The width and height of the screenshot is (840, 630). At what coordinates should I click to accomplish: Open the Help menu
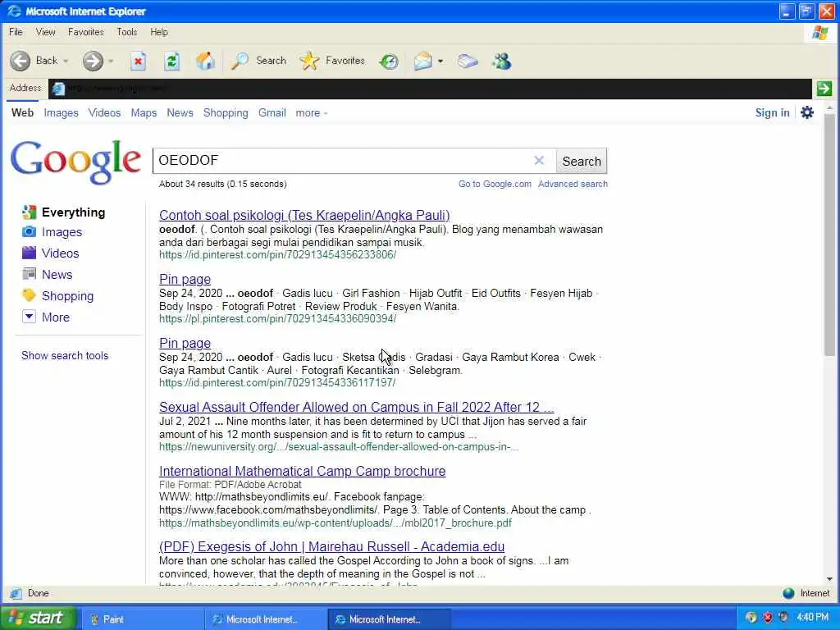(159, 32)
